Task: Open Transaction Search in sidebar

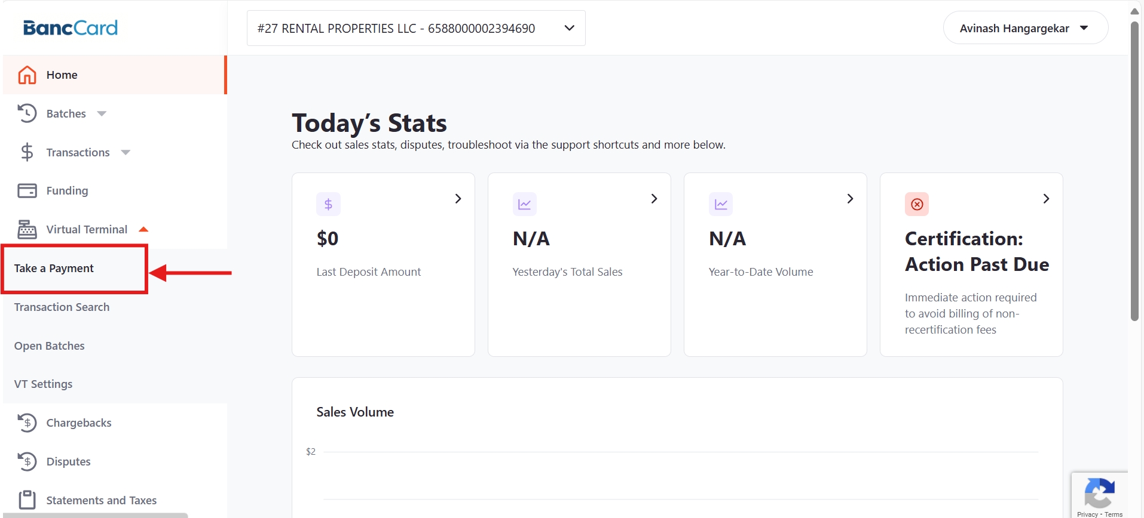Action: [62, 307]
